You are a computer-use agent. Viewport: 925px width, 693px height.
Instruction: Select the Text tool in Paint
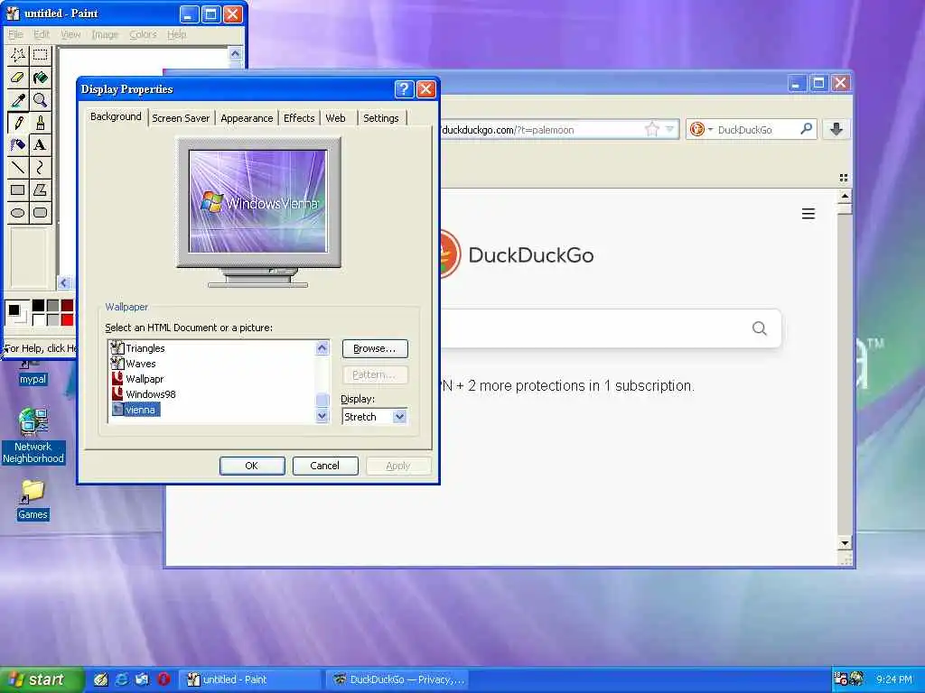(40, 145)
